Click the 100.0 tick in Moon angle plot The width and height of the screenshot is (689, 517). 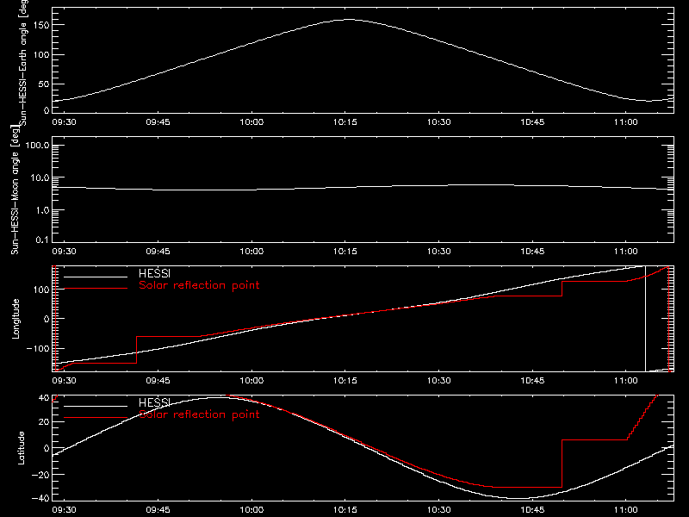(37, 146)
